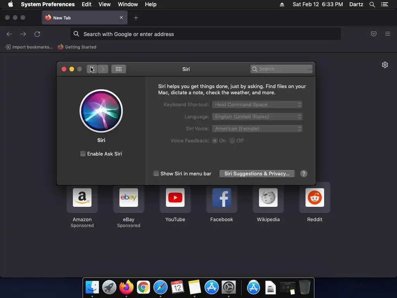
Task: Open screenshot stack in the Dock
Action: 287,288
